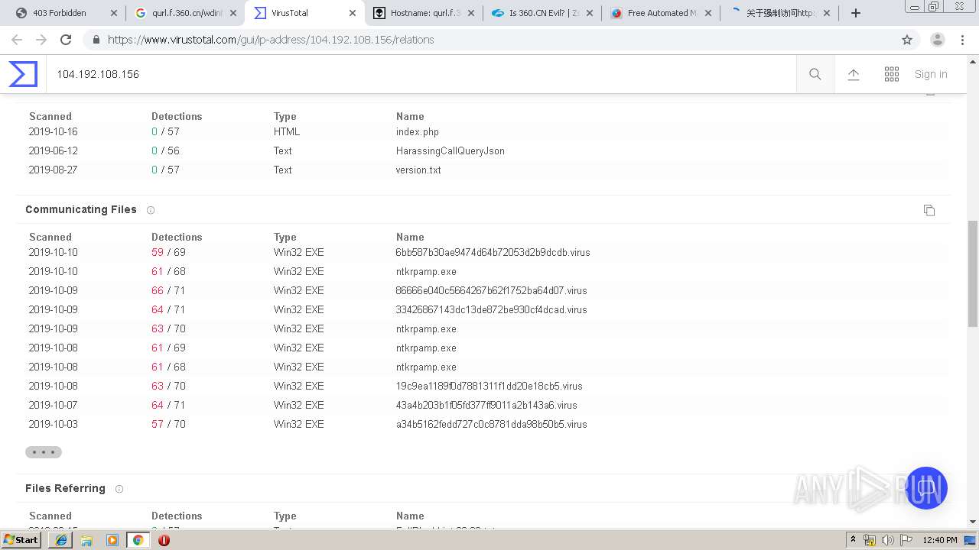Click the upload file icon
This screenshot has height=550, width=979.
point(854,74)
